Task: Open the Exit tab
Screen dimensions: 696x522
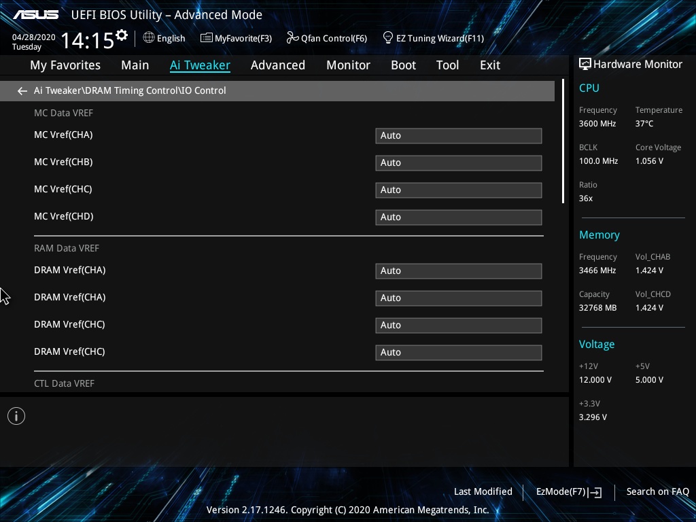Action: 490,65
